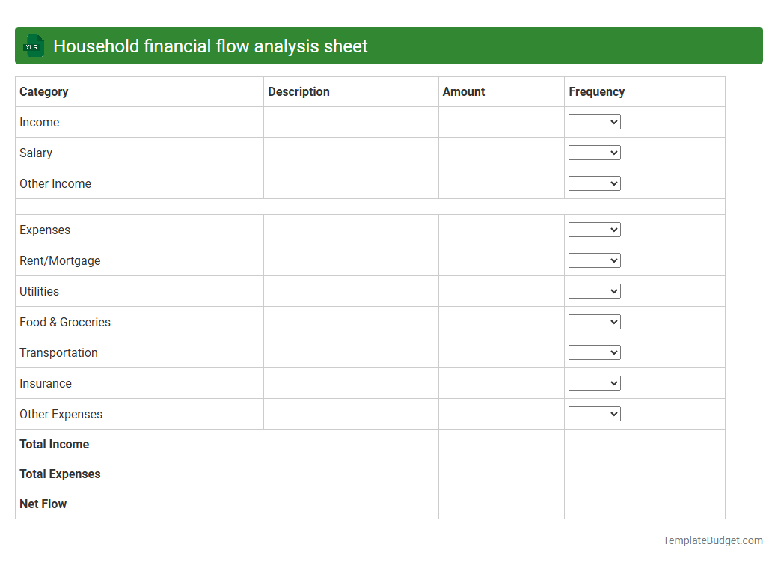Click the Description cell for Utilities
Image resolution: width=778 pixels, height=562 pixels.
pyautogui.click(x=350, y=291)
